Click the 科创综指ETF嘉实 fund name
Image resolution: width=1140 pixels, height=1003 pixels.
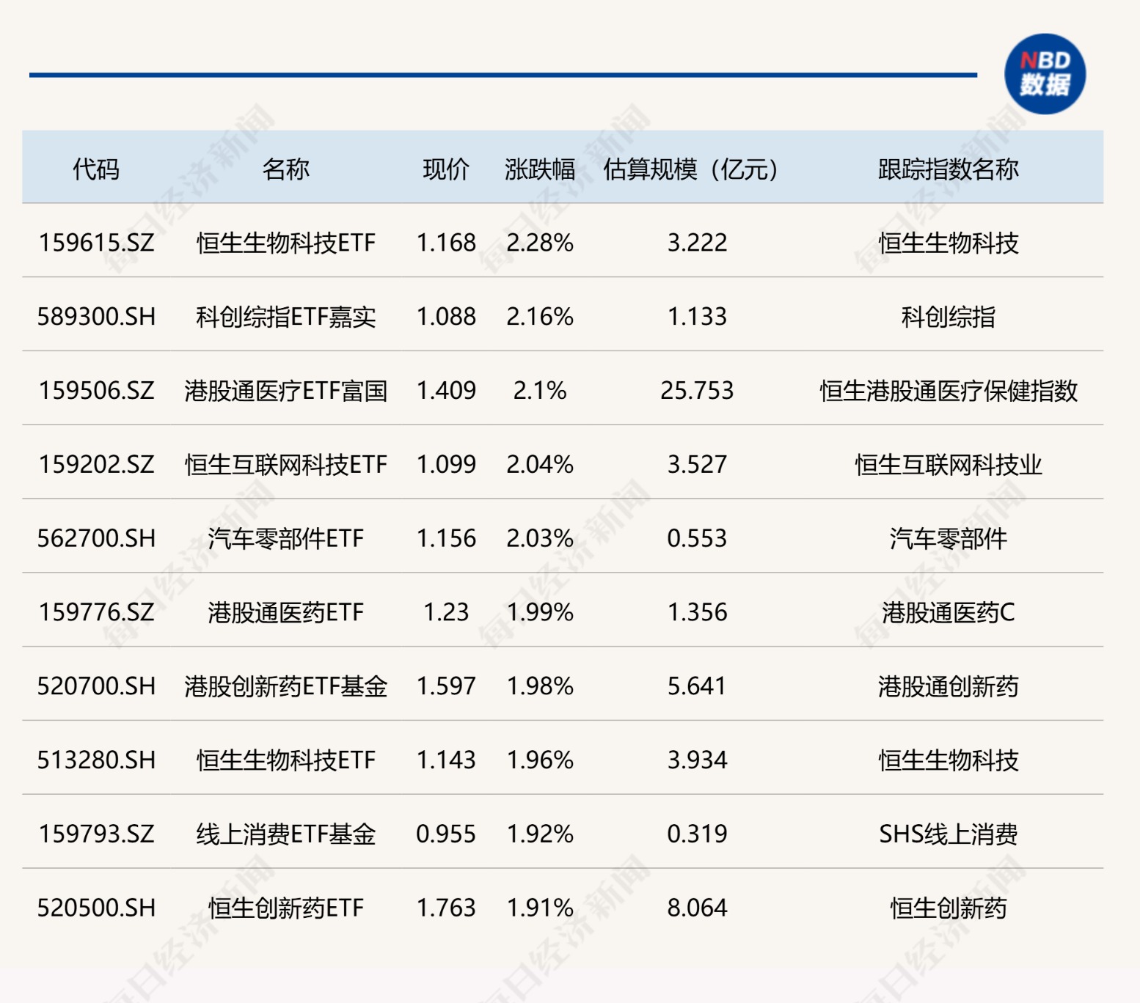click(x=285, y=317)
